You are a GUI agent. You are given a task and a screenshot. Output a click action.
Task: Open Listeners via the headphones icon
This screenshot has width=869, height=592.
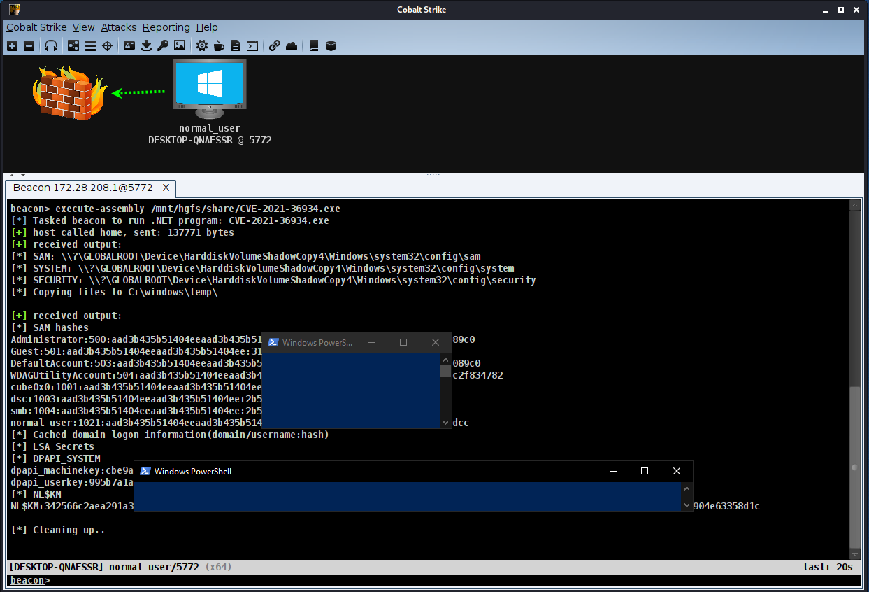tap(51, 45)
